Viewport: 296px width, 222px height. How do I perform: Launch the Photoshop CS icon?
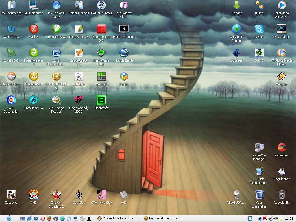coord(79,29)
